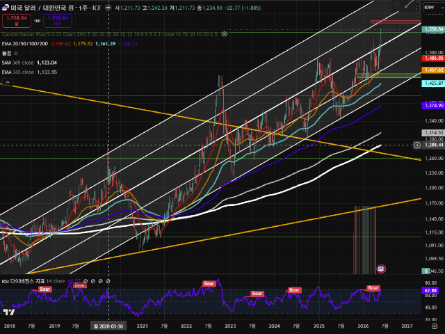
Task: Click the last ∅ value in RSI legend
Action: tap(108, 281)
